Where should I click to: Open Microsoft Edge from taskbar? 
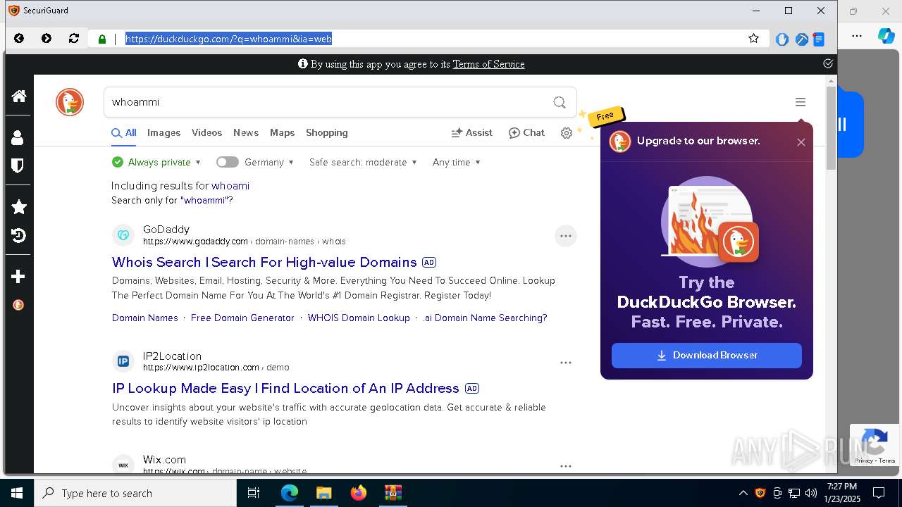coord(289,493)
